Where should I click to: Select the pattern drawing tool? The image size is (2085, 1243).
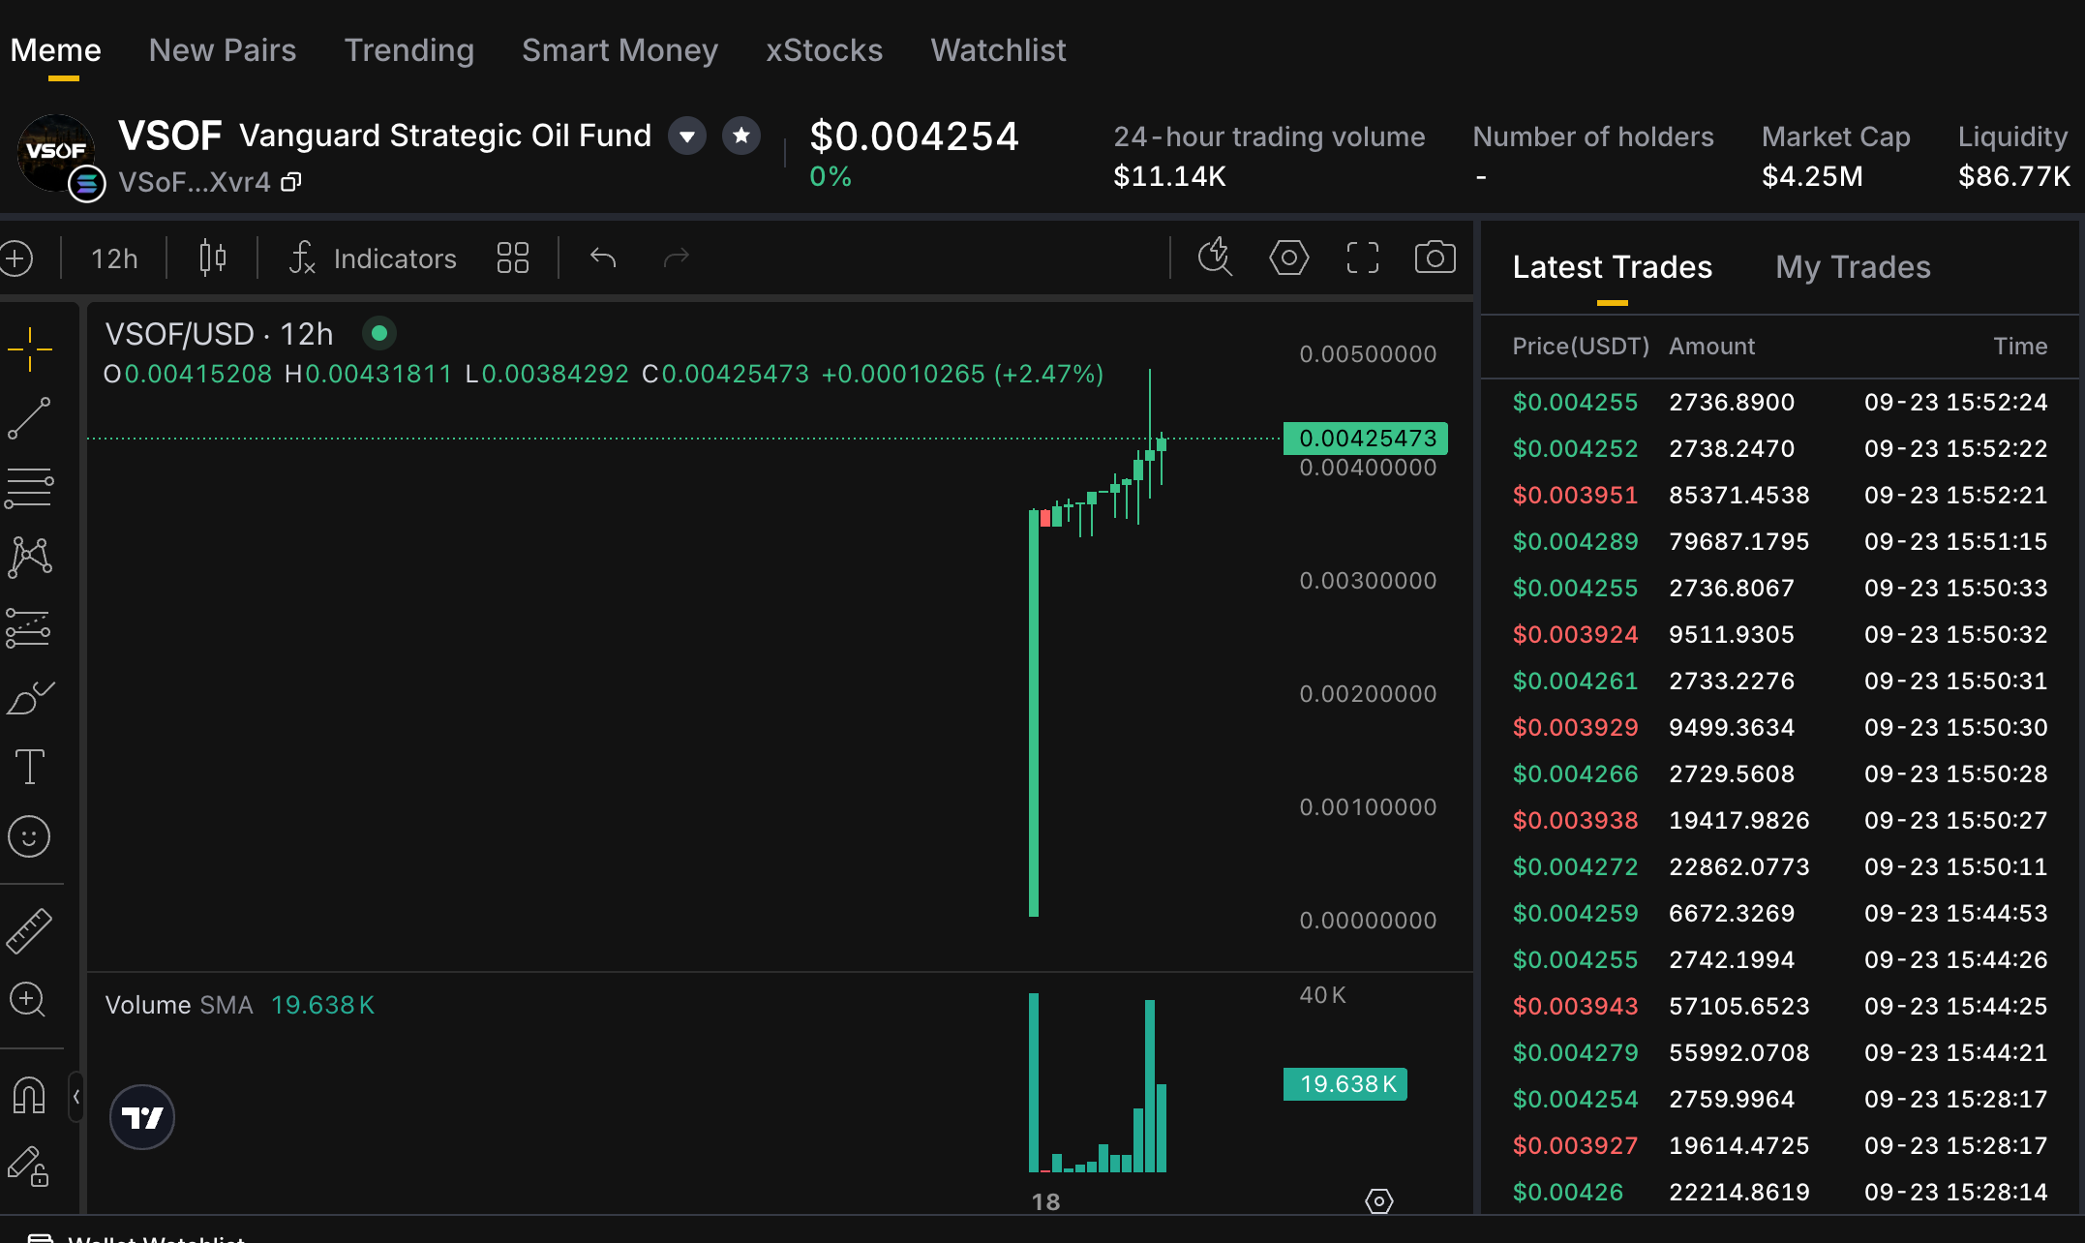pos(30,558)
